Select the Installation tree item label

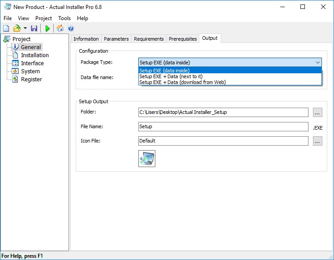coord(35,55)
